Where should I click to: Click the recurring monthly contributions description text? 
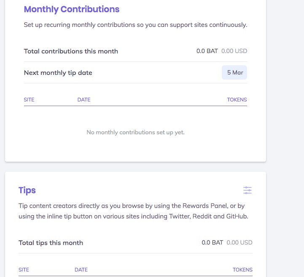click(x=135, y=25)
